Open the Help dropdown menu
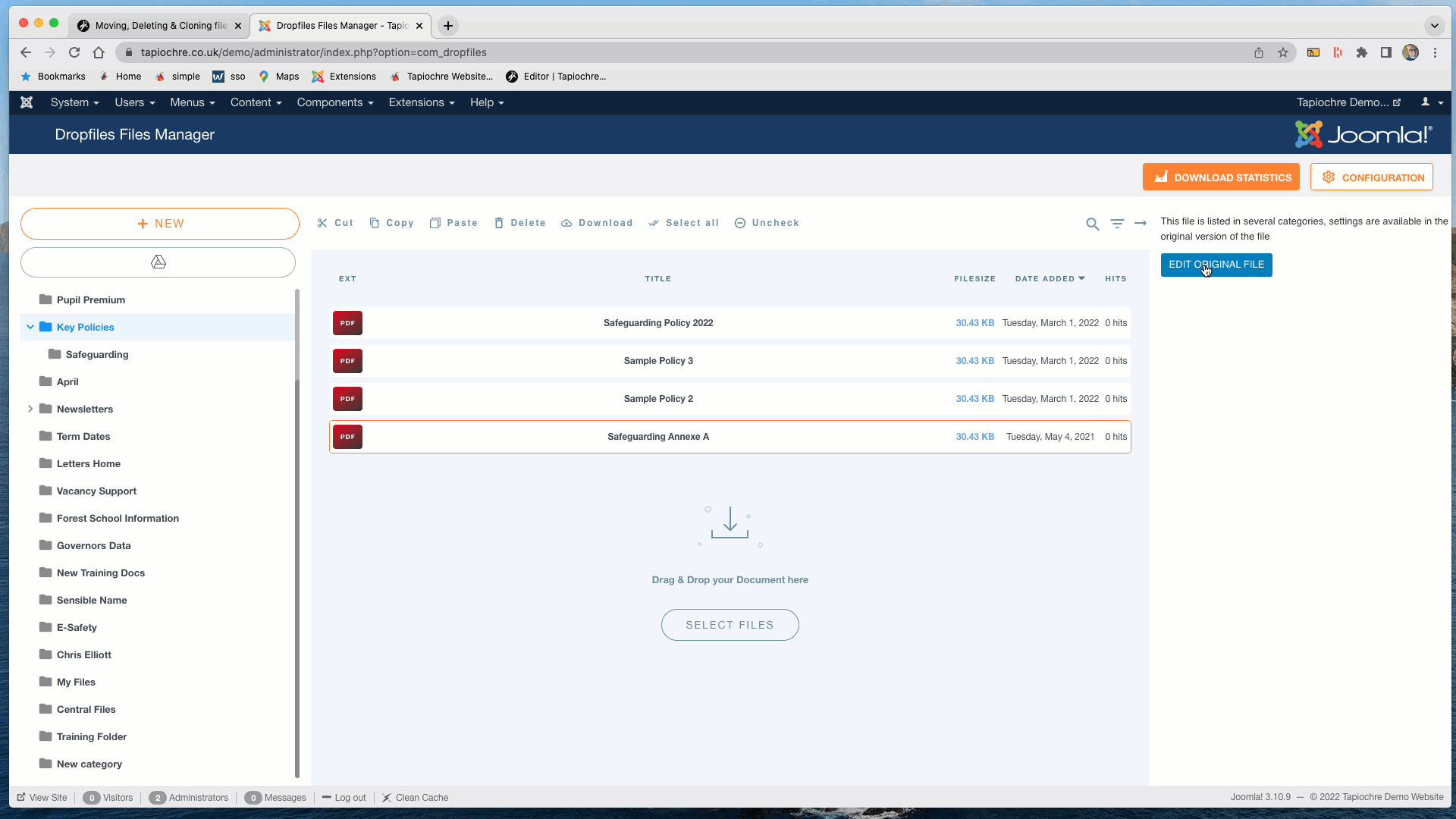1456x819 pixels. [x=487, y=102]
